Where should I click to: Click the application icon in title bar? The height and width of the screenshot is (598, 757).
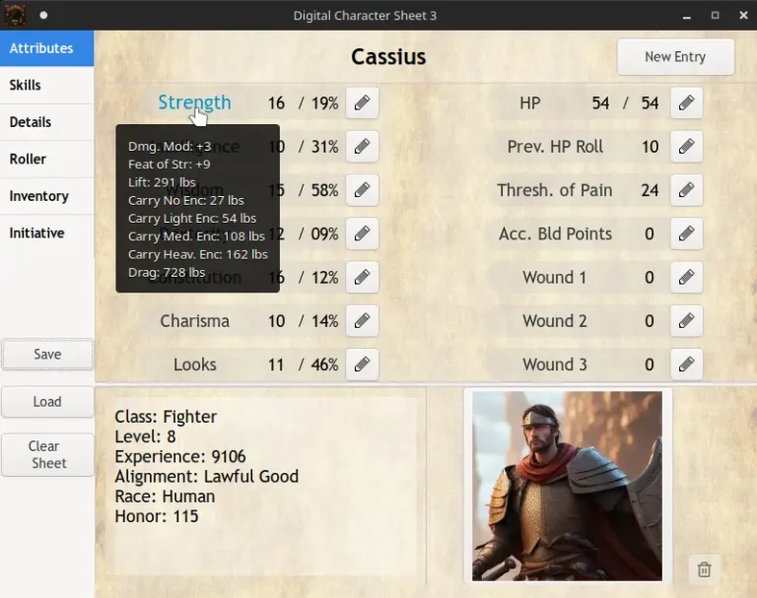[15, 15]
